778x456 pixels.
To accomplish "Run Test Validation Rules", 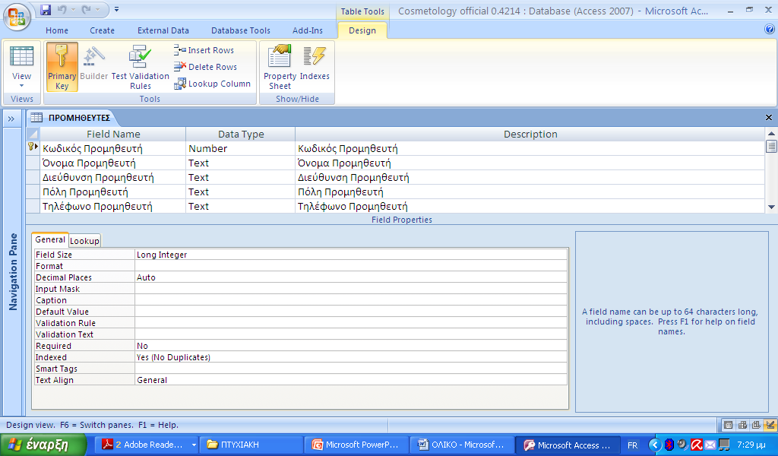I will [x=141, y=67].
